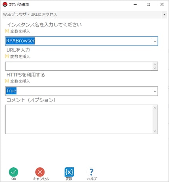Click the variable icon under HTTPSを利用する
Image resolution: width=169 pixels, height=182 pixels.
(7, 81)
